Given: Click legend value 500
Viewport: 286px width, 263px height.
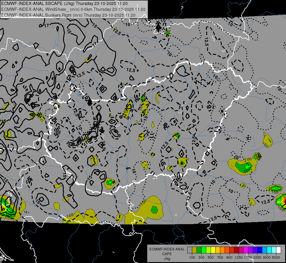Looking at the screenshot, I should (211, 257).
